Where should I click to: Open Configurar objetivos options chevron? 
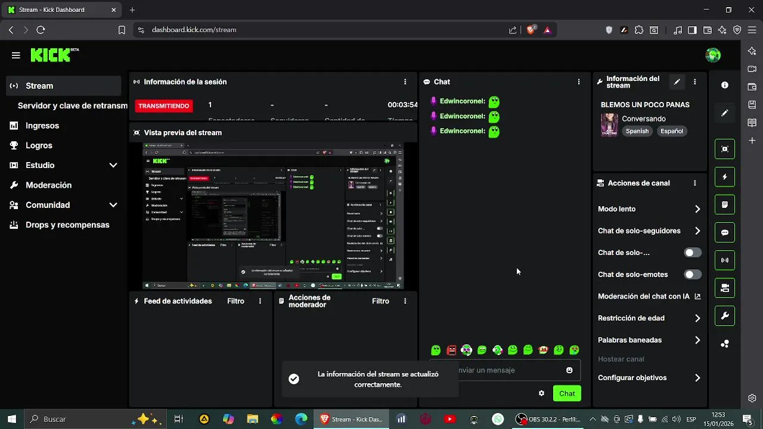click(x=697, y=378)
